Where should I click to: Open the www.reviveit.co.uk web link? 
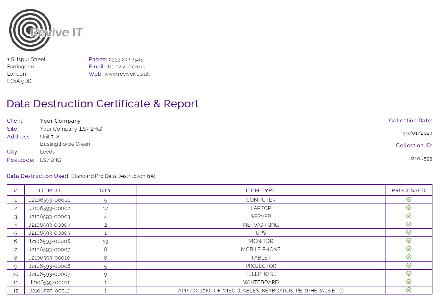tap(127, 74)
